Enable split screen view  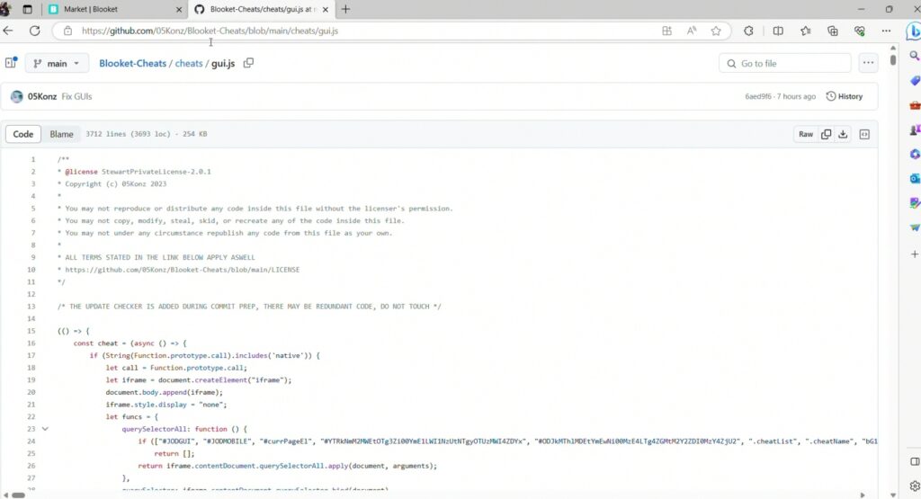(x=778, y=31)
